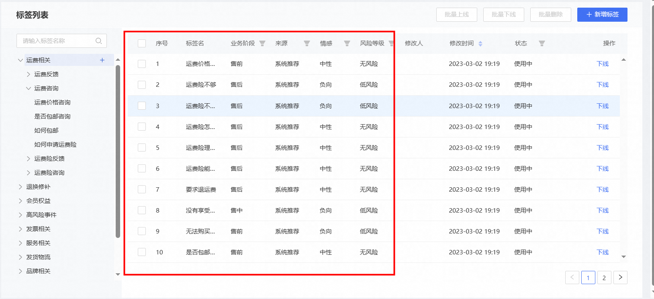Select 运费价格咨询 in the tree

click(x=52, y=102)
